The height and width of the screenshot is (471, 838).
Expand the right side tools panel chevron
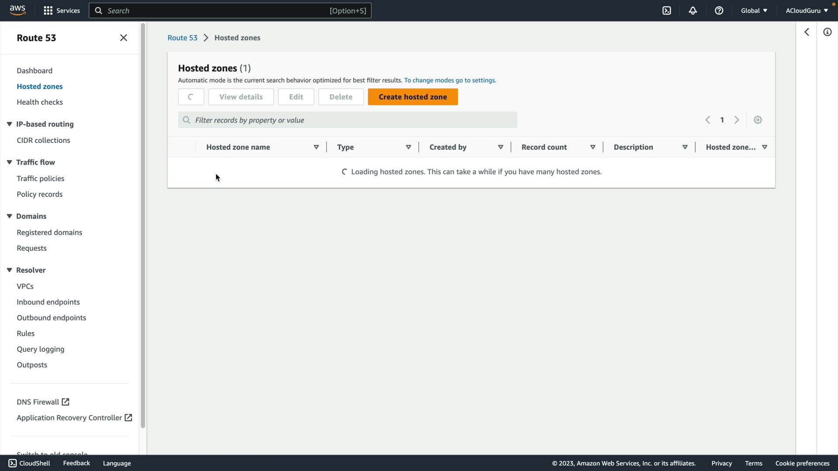coord(807,32)
